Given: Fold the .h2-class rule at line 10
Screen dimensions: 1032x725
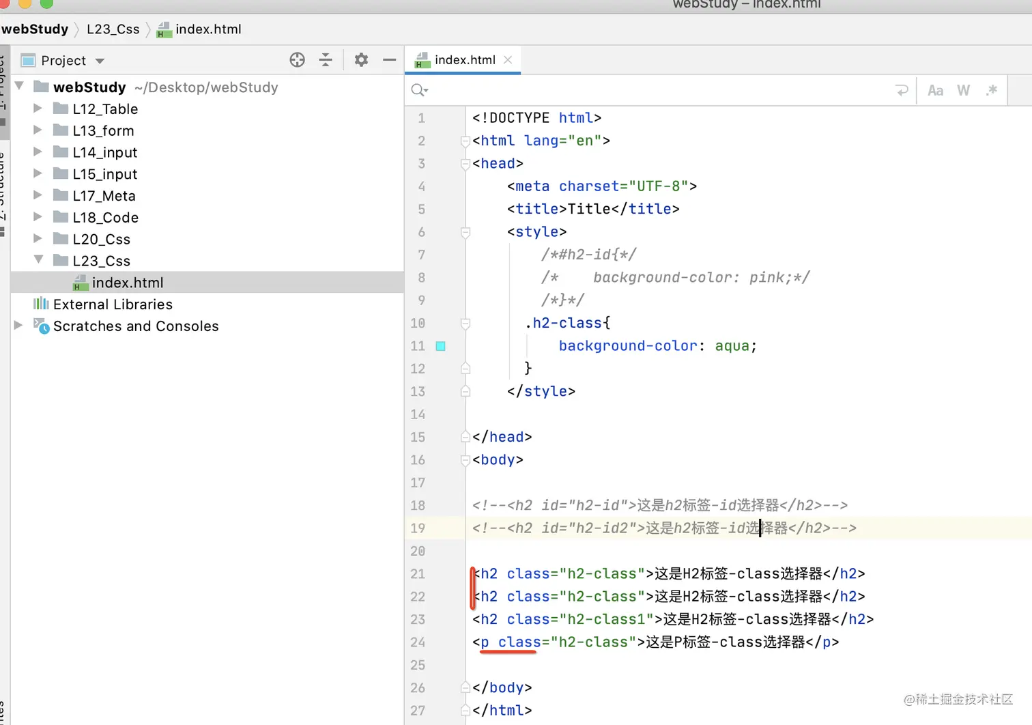Looking at the screenshot, I should pos(465,323).
